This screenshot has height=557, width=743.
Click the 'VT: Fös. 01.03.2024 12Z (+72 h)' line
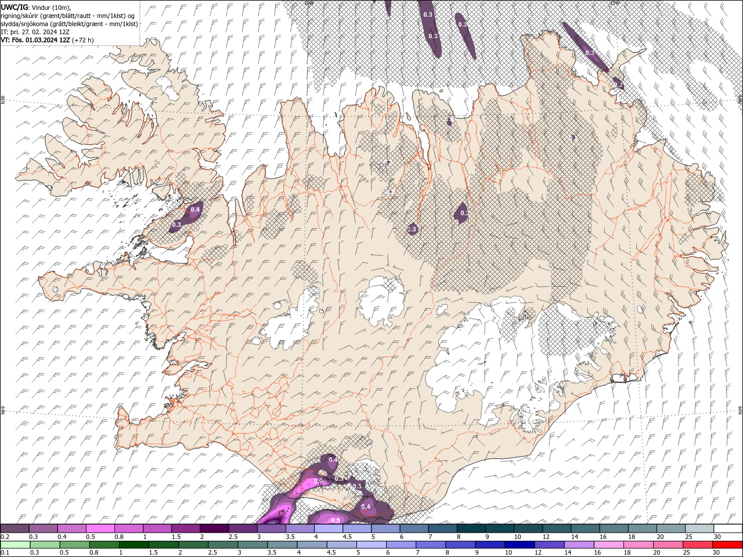pos(48,40)
